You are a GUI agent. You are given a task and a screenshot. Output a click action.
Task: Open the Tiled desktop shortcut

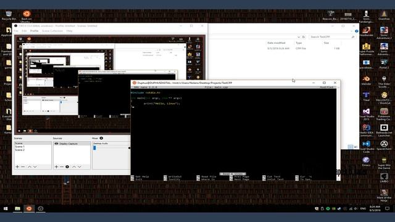[366, 96]
